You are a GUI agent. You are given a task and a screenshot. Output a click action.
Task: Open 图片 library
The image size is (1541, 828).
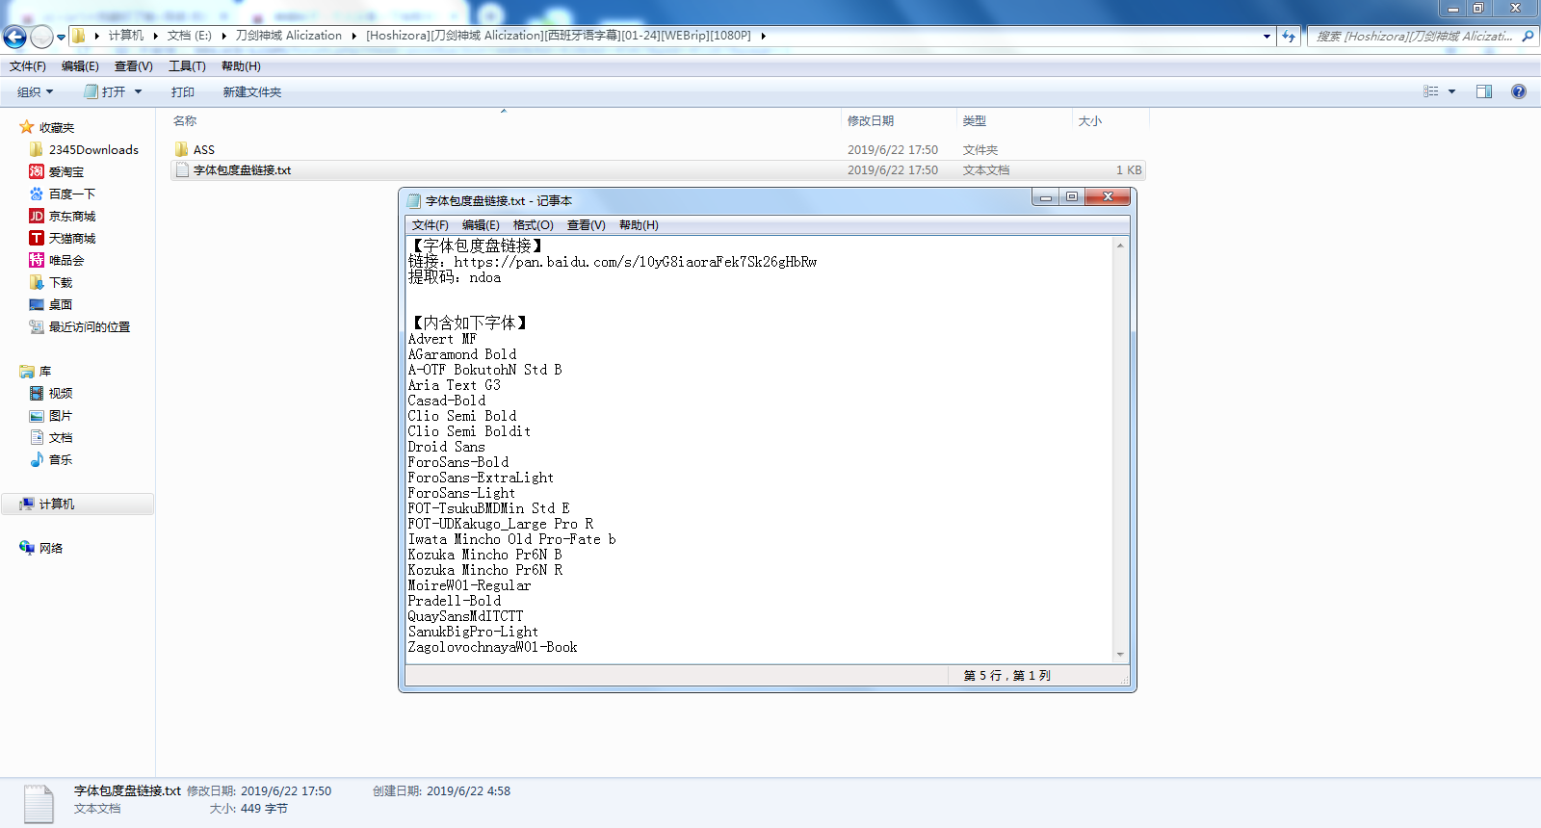coord(61,415)
